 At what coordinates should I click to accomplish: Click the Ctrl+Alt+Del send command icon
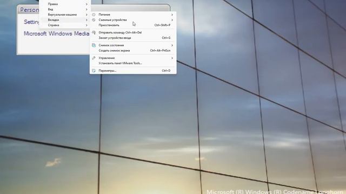pyautogui.click(x=94, y=32)
